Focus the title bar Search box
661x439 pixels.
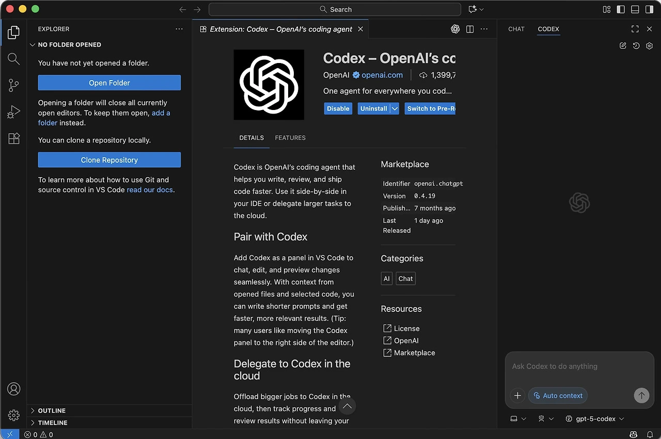(x=335, y=9)
